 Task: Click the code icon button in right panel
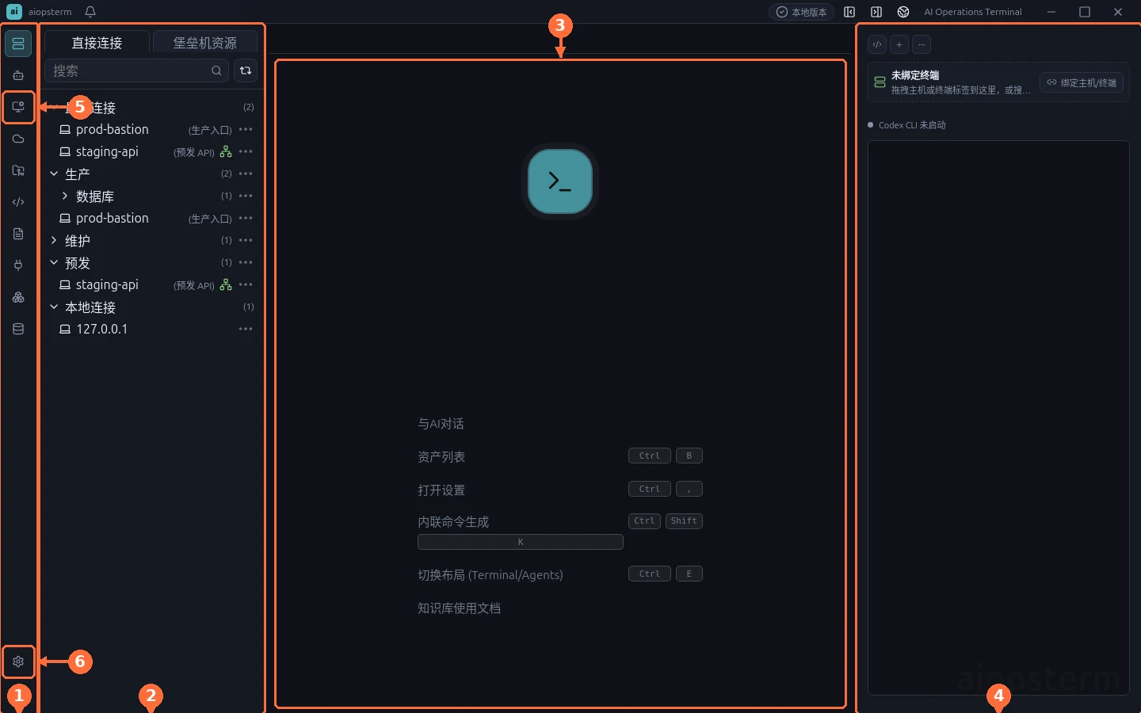(x=877, y=44)
